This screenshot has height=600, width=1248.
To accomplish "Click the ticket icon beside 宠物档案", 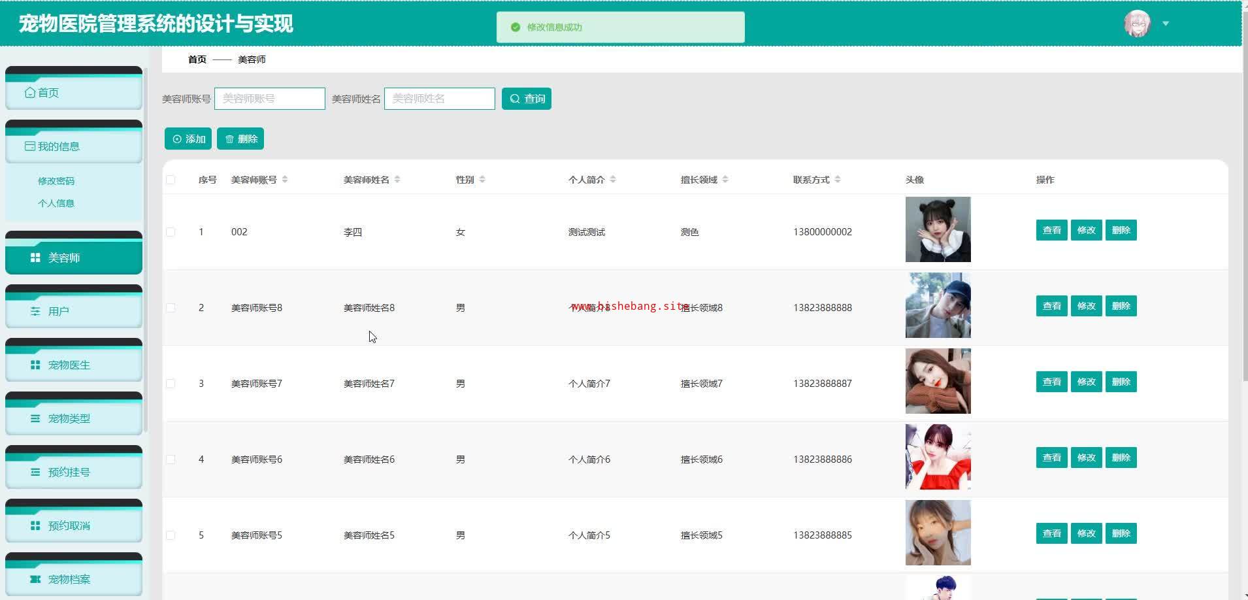I will (x=35, y=579).
